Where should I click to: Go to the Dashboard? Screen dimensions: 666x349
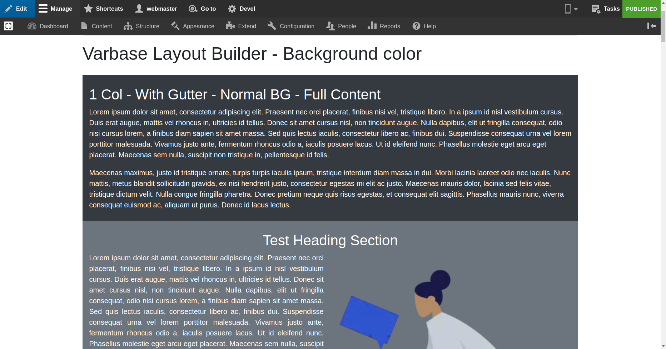[48, 26]
